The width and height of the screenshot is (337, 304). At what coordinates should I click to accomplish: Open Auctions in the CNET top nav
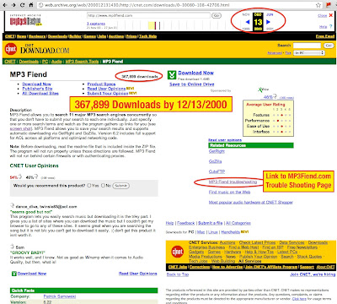[x=116, y=36]
